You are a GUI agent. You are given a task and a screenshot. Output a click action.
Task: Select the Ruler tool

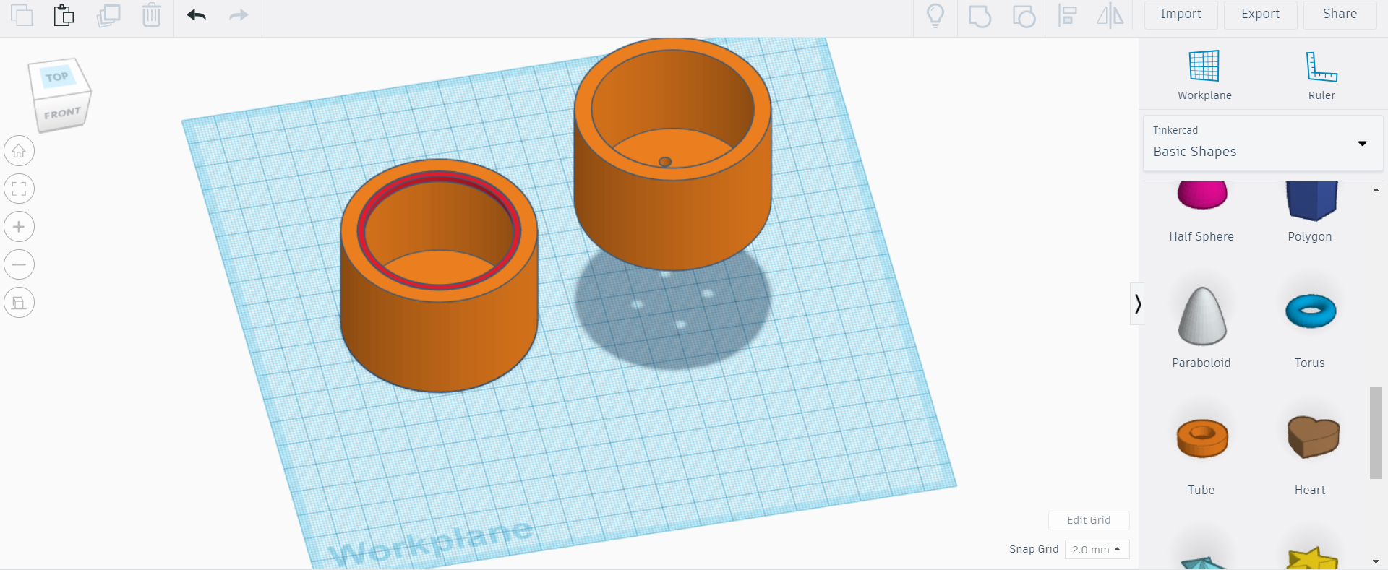tap(1321, 75)
